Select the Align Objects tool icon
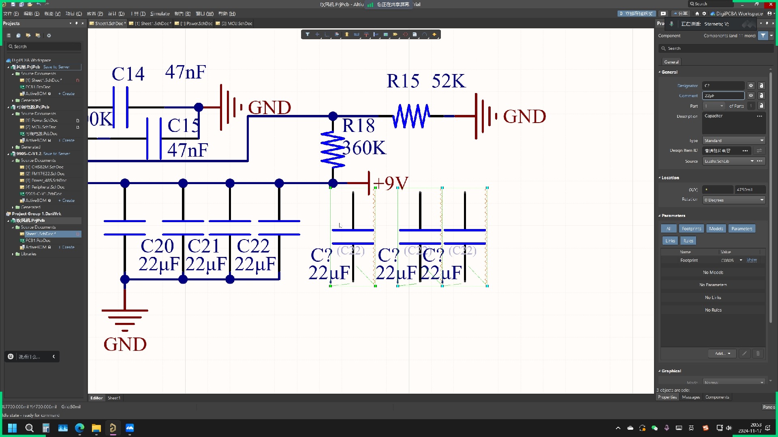 pyautogui.click(x=337, y=34)
